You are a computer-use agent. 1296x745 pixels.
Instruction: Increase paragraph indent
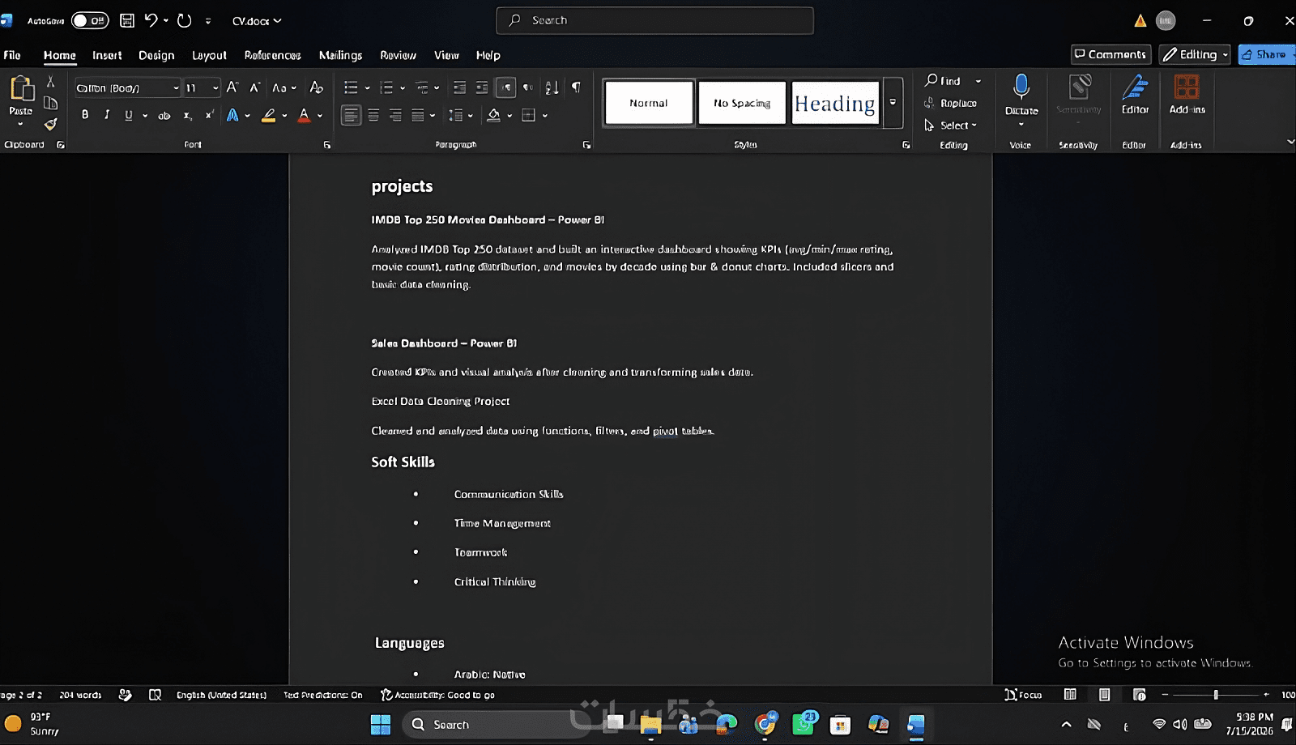click(x=482, y=87)
